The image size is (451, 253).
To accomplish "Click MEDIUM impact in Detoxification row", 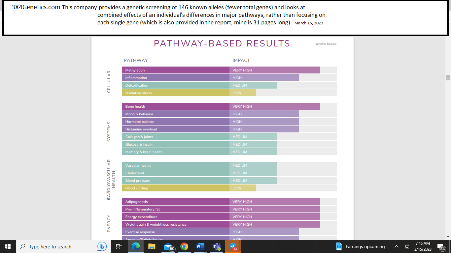I will 240,85.
